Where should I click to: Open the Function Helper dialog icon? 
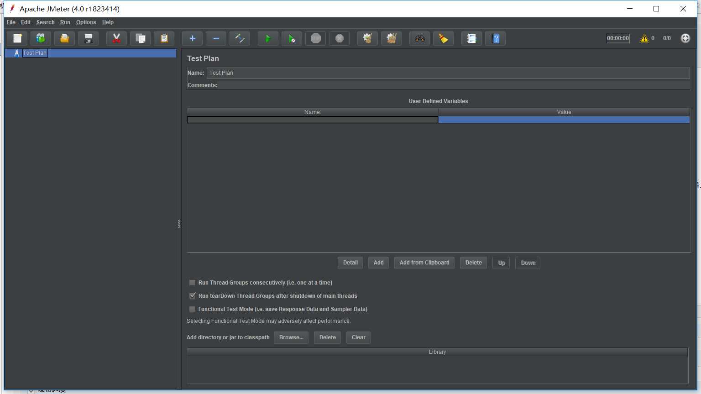coord(471,39)
